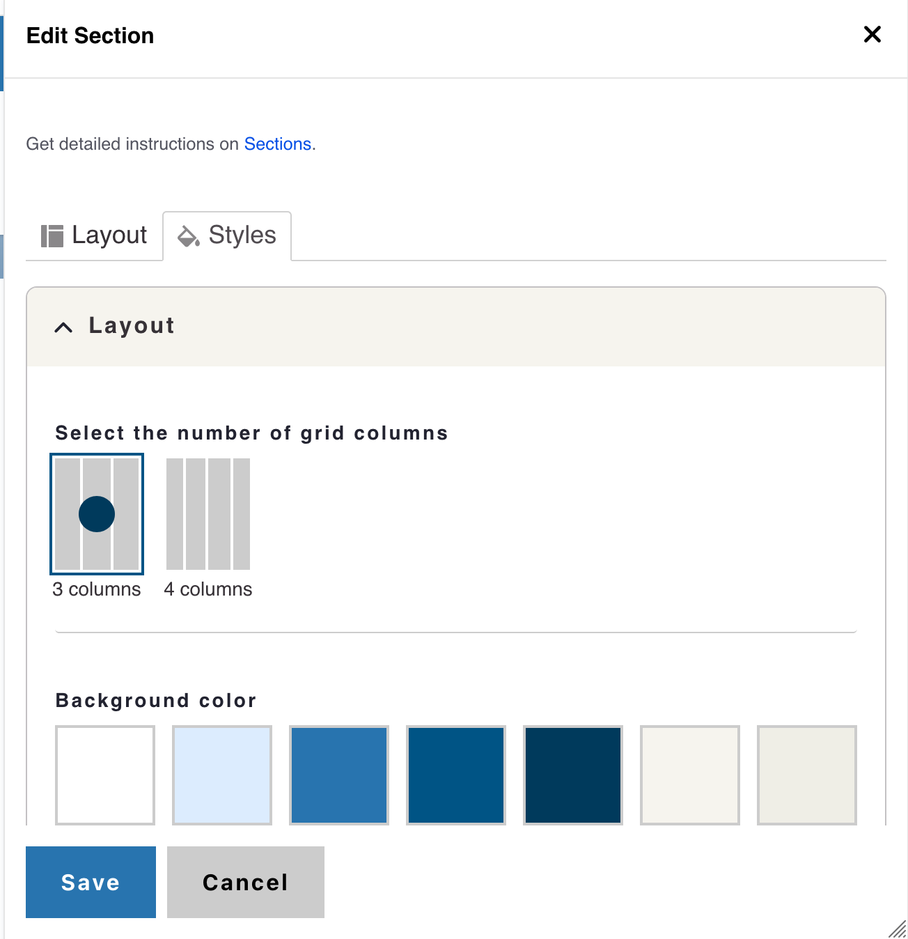908x939 pixels.
Task: Click the Styles paint bucket icon
Action: pyautogui.click(x=189, y=236)
